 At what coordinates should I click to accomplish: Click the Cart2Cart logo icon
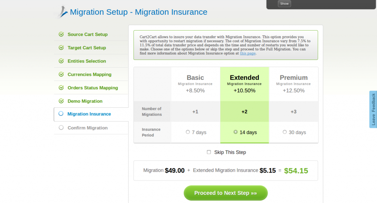tap(63, 11)
